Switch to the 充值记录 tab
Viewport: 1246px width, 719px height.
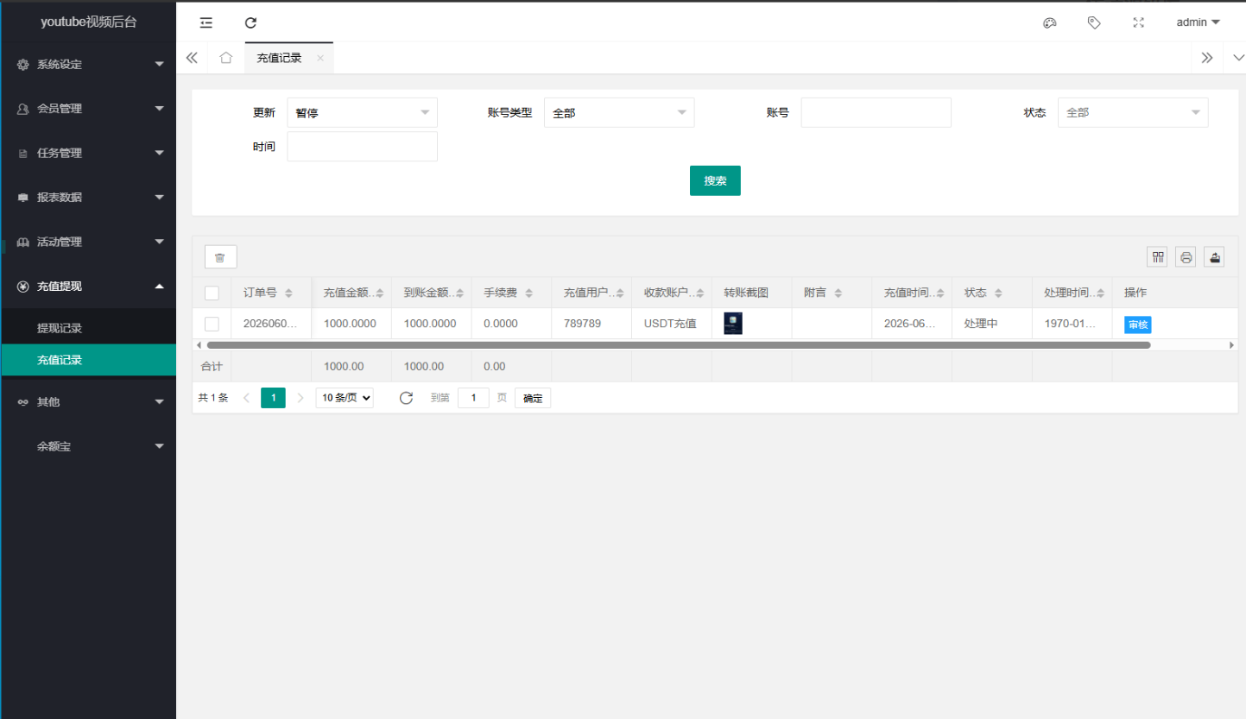[x=280, y=58]
